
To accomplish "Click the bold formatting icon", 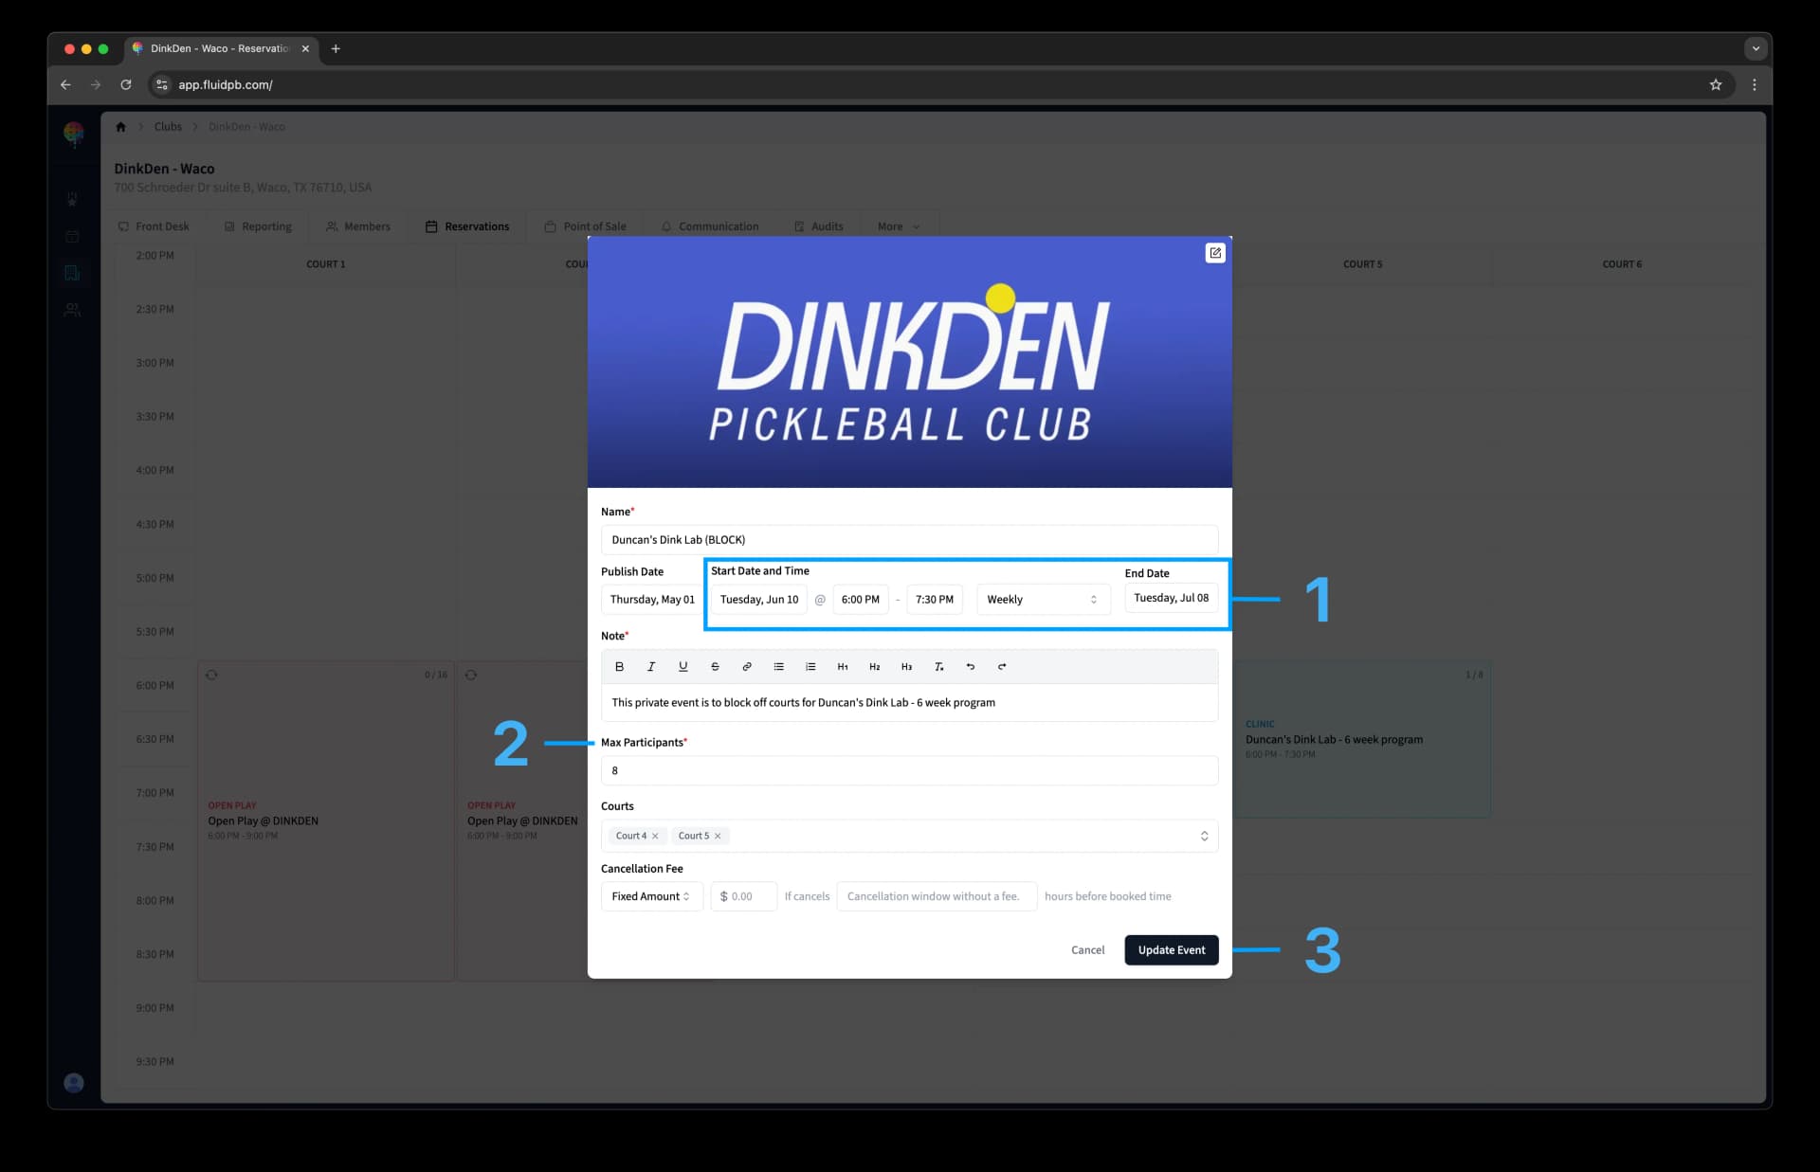I will (619, 667).
